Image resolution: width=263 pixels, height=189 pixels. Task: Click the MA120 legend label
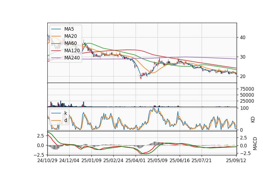72,50
